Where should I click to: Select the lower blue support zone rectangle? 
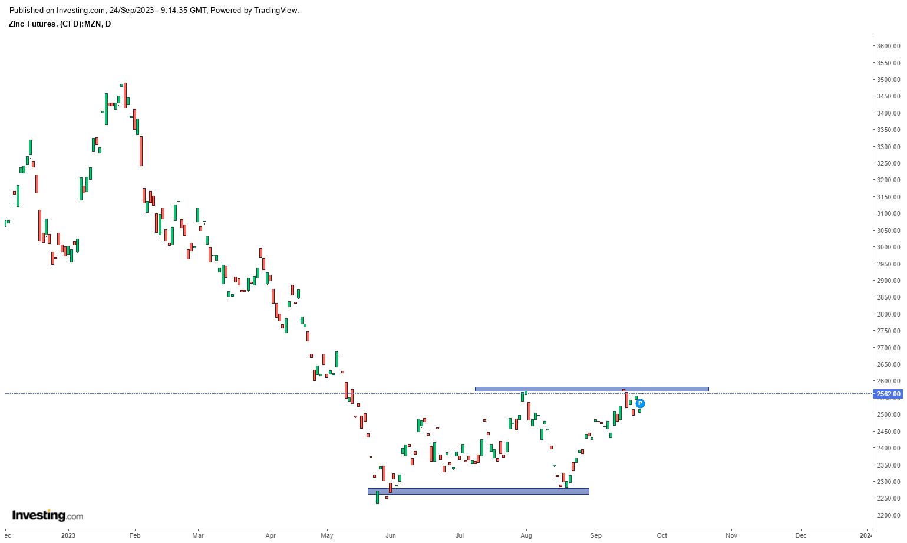click(x=478, y=491)
